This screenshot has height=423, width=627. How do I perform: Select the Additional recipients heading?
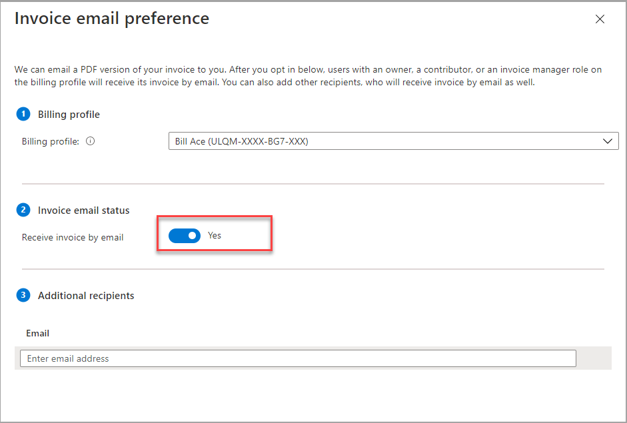click(86, 296)
